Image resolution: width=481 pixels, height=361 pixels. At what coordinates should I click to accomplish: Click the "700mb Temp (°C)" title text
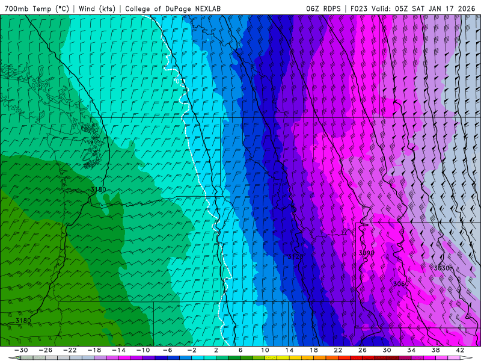37,8
